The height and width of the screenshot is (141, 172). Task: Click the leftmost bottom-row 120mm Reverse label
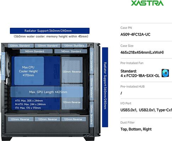(x=21, y=119)
